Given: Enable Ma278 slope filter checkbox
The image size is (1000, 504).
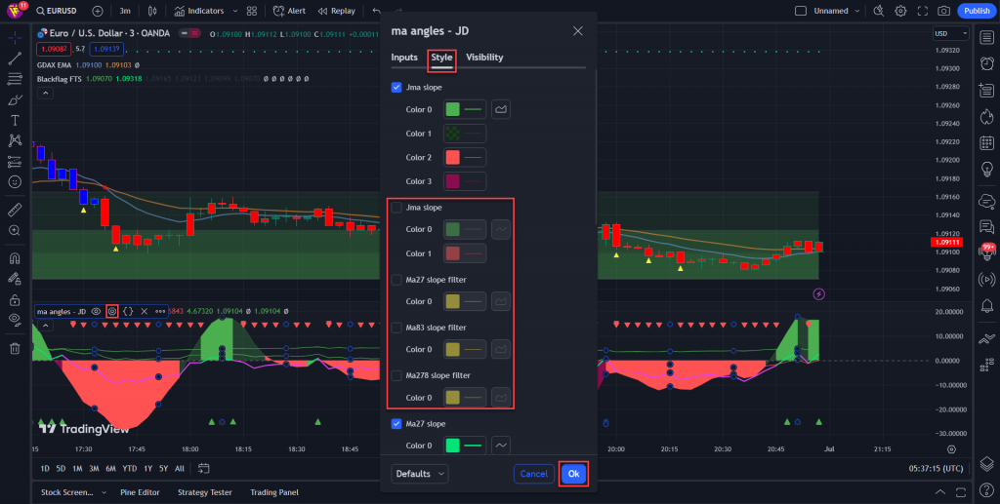Looking at the screenshot, I should (x=396, y=375).
